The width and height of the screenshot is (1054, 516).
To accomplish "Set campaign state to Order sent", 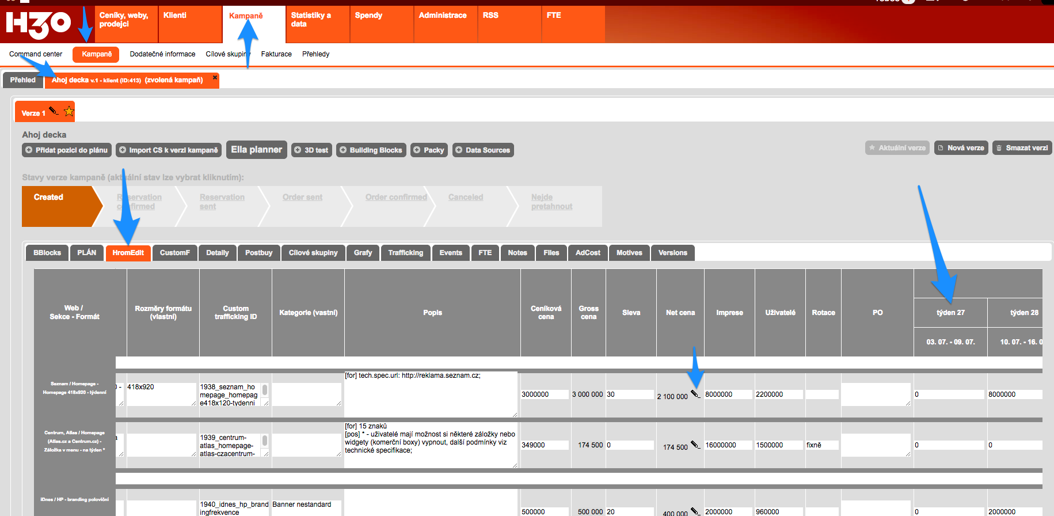I will [x=302, y=198].
